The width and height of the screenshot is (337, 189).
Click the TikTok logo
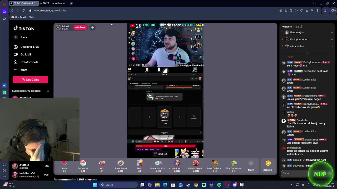[x=24, y=28]
